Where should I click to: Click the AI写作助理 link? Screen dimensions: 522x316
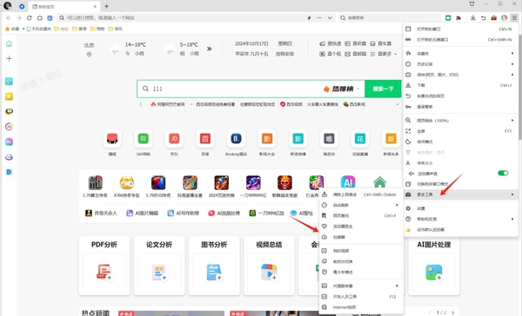point(183,214)
